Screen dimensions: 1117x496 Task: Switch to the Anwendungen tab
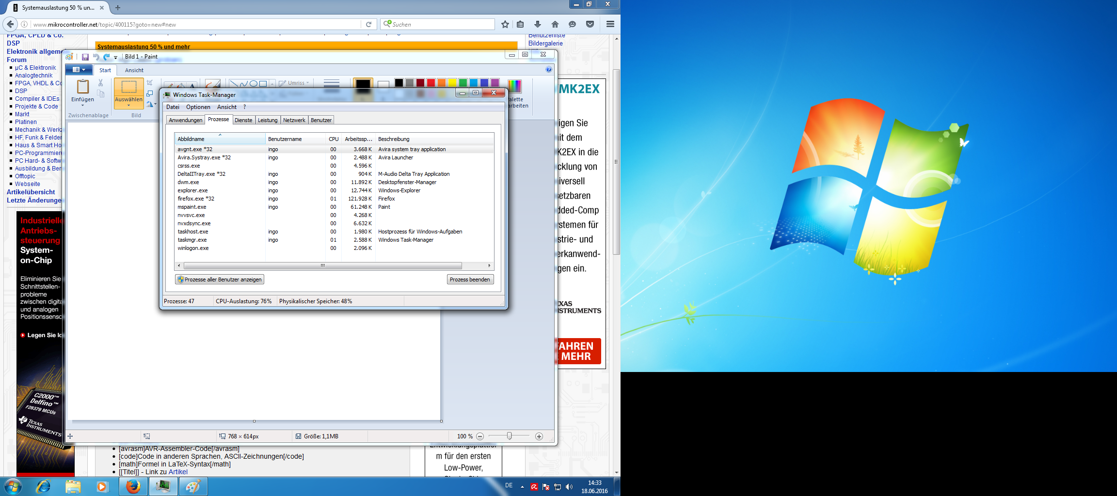(186, 120)
